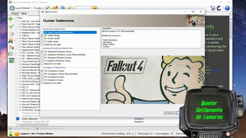
Task: Open the folder icon dropdown arrow
Action: tap(59, 8)
